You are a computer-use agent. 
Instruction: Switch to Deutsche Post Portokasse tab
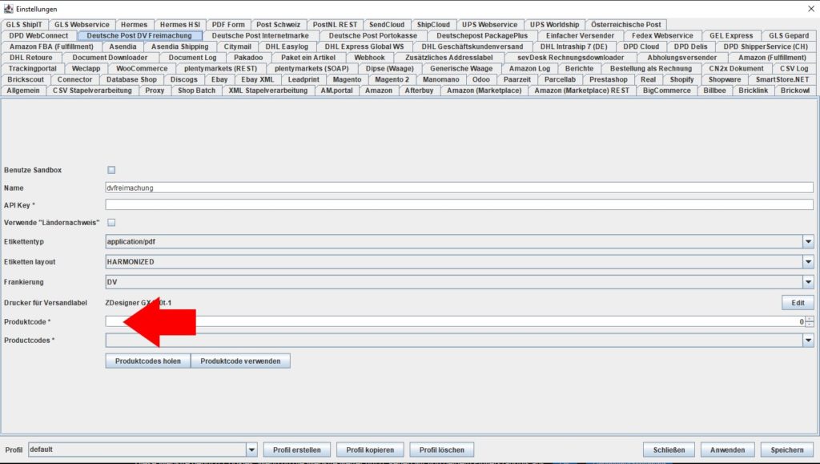[373, 35]
